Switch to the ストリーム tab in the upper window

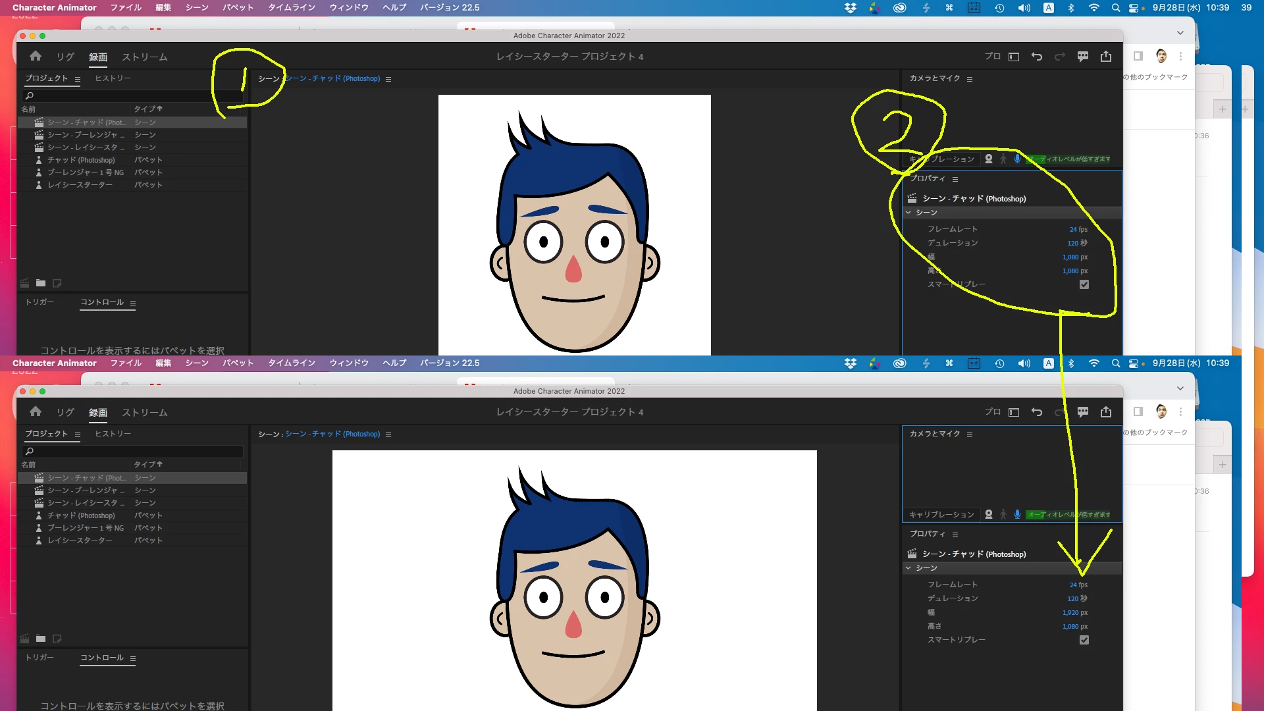click(x=144, y=57)
